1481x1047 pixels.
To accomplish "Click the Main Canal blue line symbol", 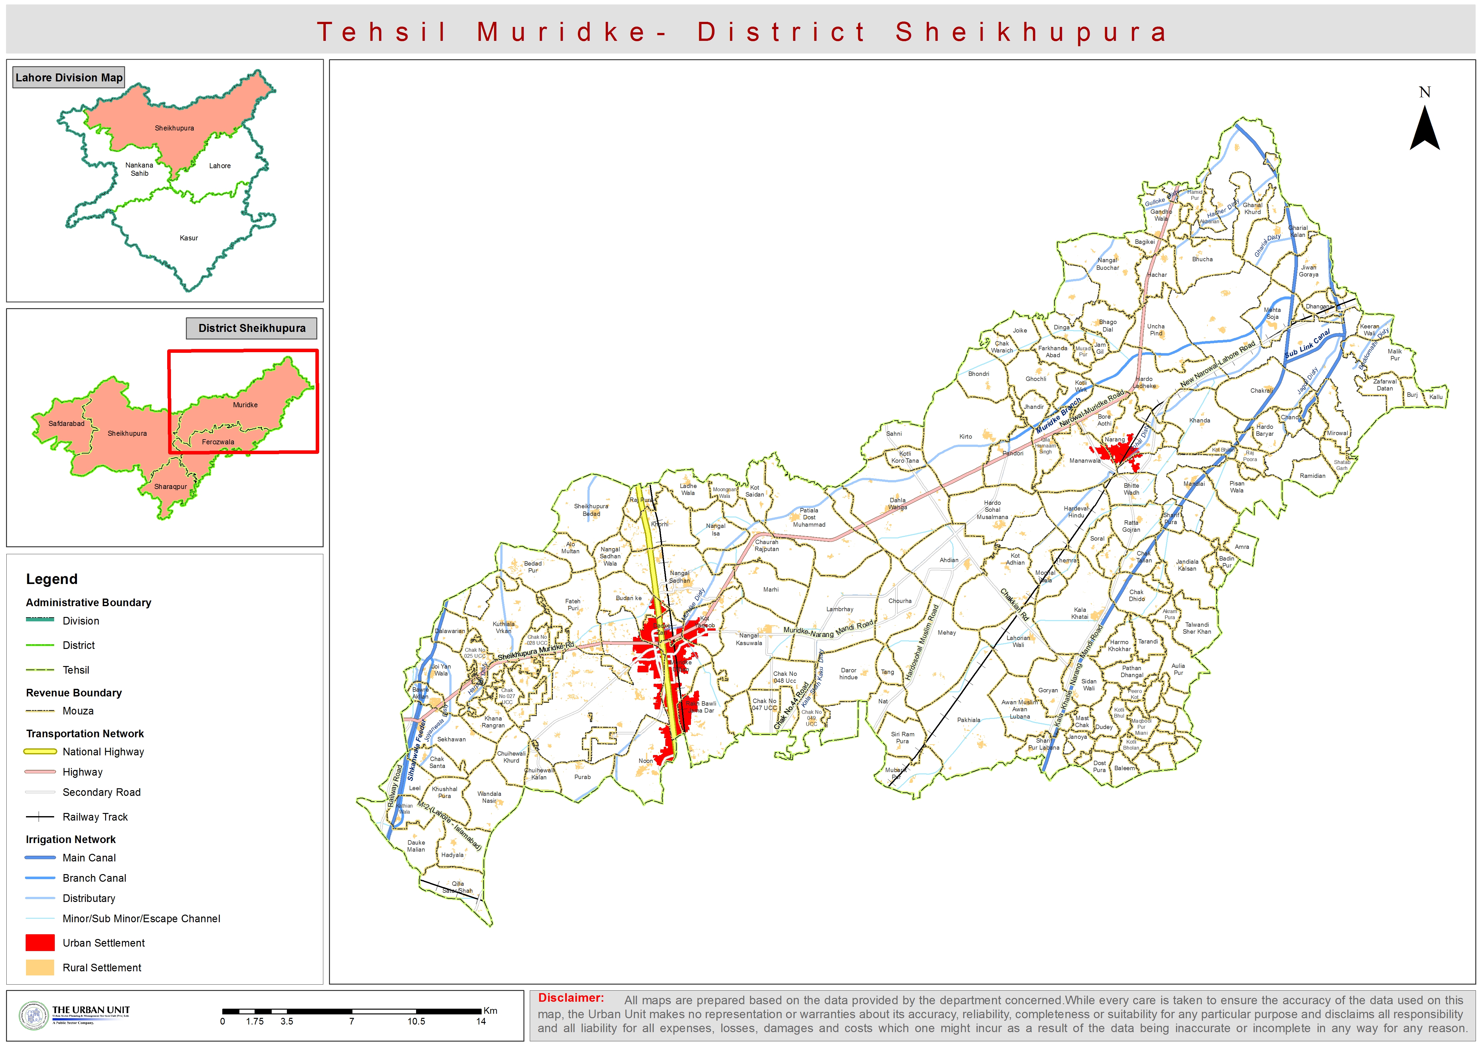I will [x=40, y=858].
